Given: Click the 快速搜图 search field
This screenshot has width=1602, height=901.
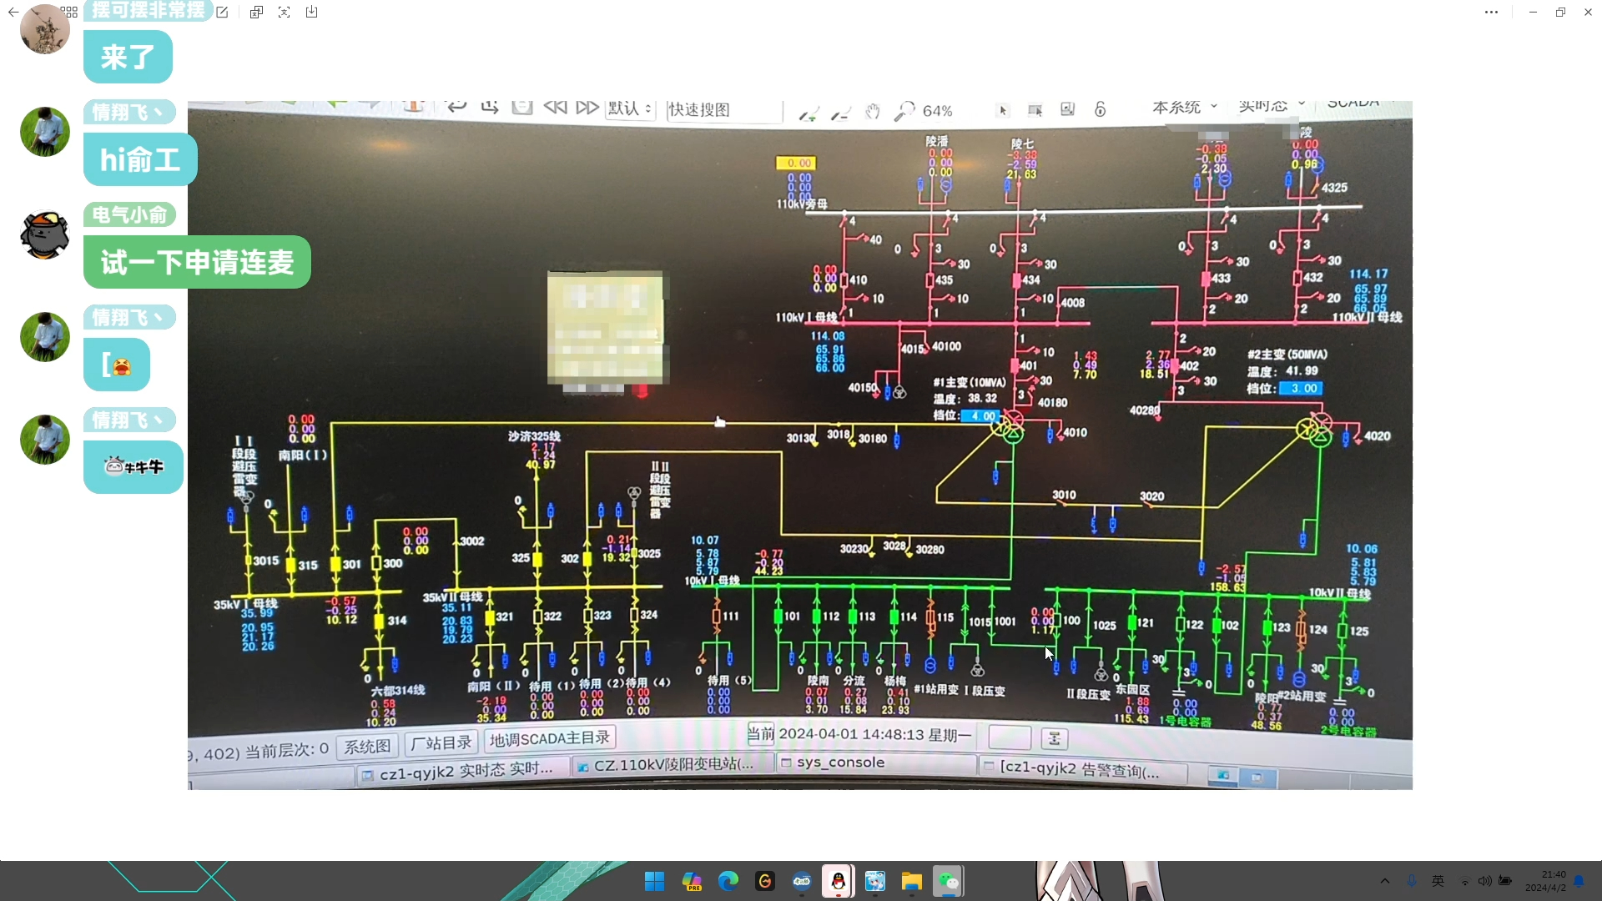Looking at the screenshot, I should pos(724,110).
